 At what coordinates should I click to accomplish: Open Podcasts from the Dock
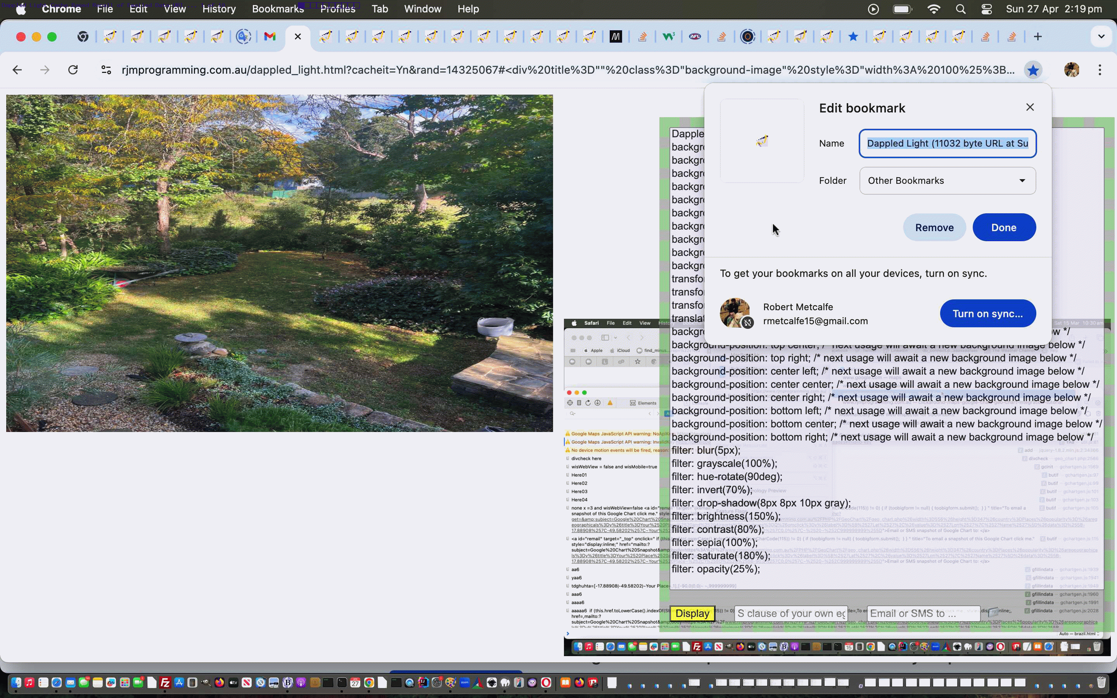(x=301, y=682)
